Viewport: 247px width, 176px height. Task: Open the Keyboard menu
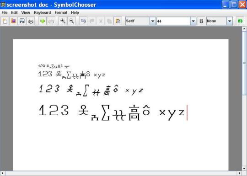(43, 12)
